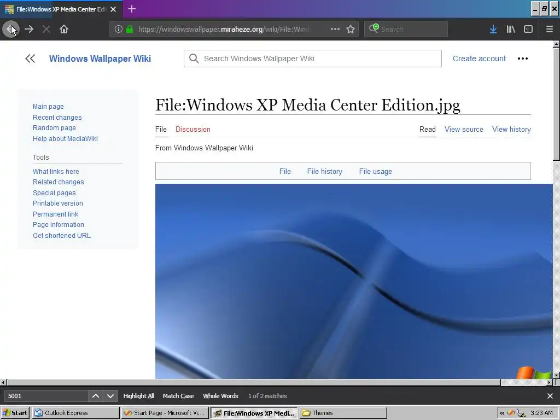560x420 pixels.
Task: Jump to the File usage section
Action: (375, 171)
